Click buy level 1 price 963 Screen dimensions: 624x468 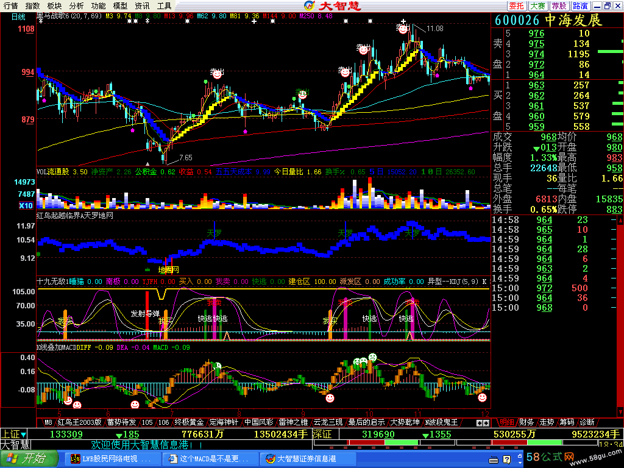click(x=536, y=85)
